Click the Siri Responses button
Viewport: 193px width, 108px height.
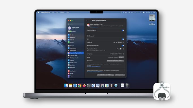click(x=120, y=75)
